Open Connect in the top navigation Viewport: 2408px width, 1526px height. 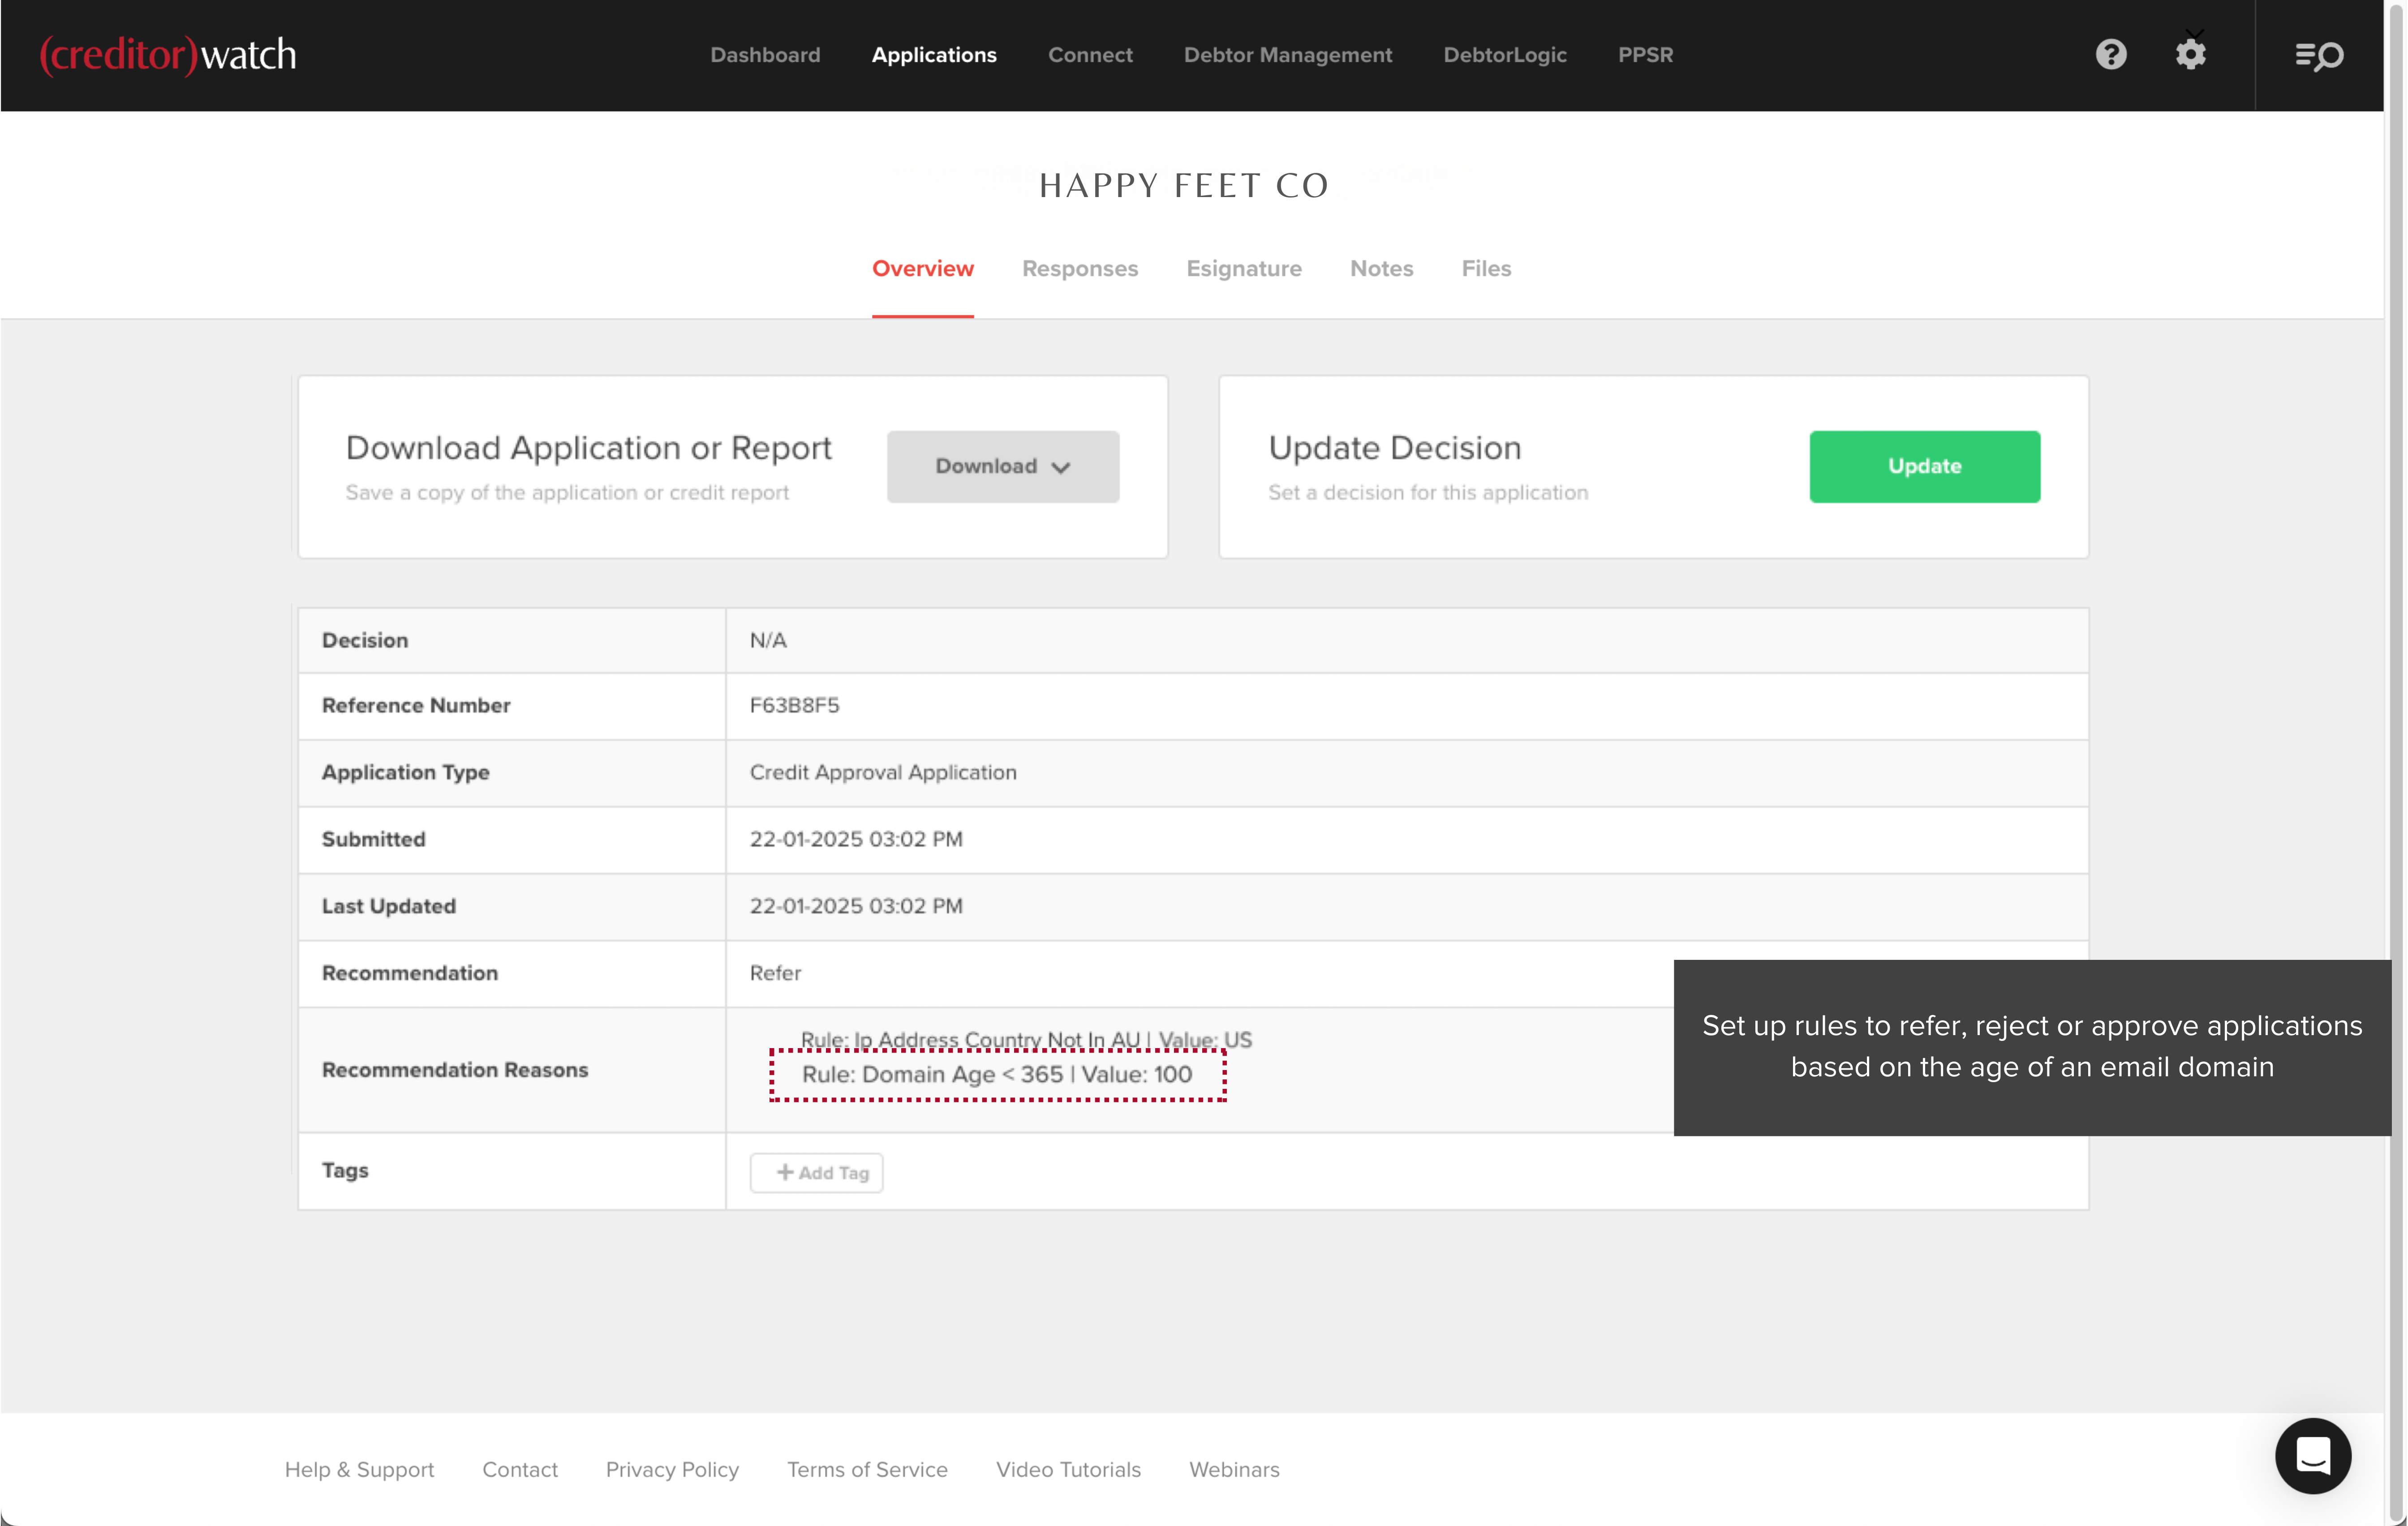click(1090, 55)
